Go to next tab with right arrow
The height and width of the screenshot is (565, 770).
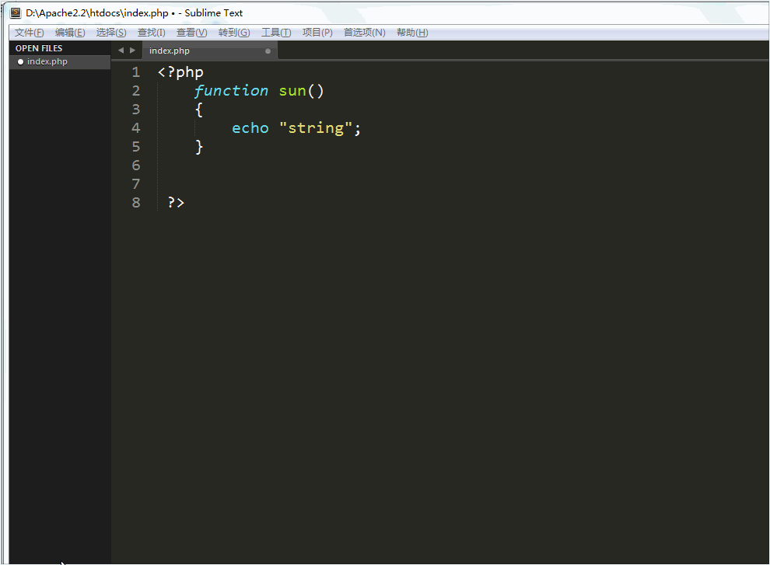click(x=132, y=50)
